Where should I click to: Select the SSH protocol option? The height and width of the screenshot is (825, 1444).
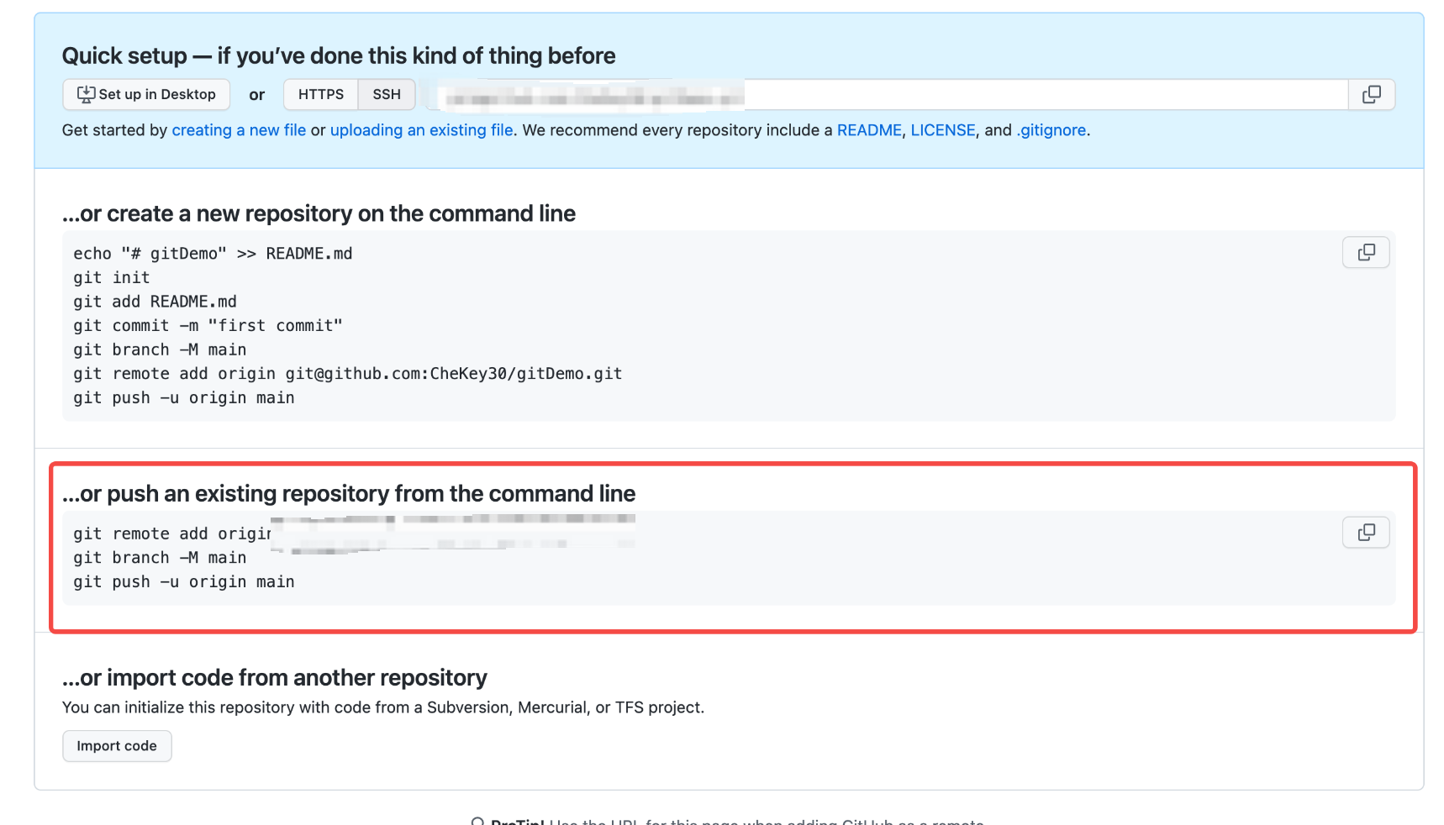coord(387,95)
